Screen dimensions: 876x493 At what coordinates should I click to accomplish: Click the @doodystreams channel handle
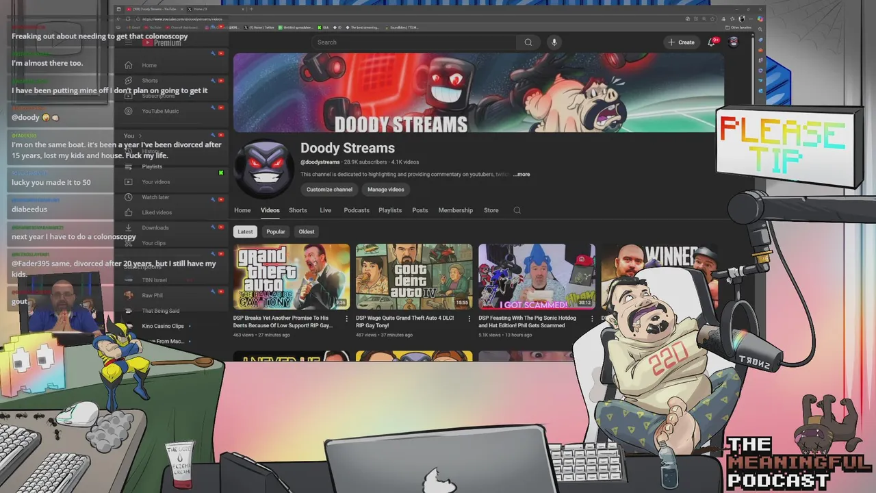coord(320,162)
